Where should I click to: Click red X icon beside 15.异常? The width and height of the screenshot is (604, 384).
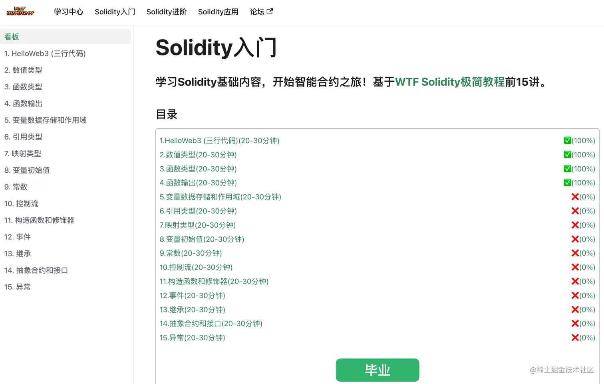(575, 337)
